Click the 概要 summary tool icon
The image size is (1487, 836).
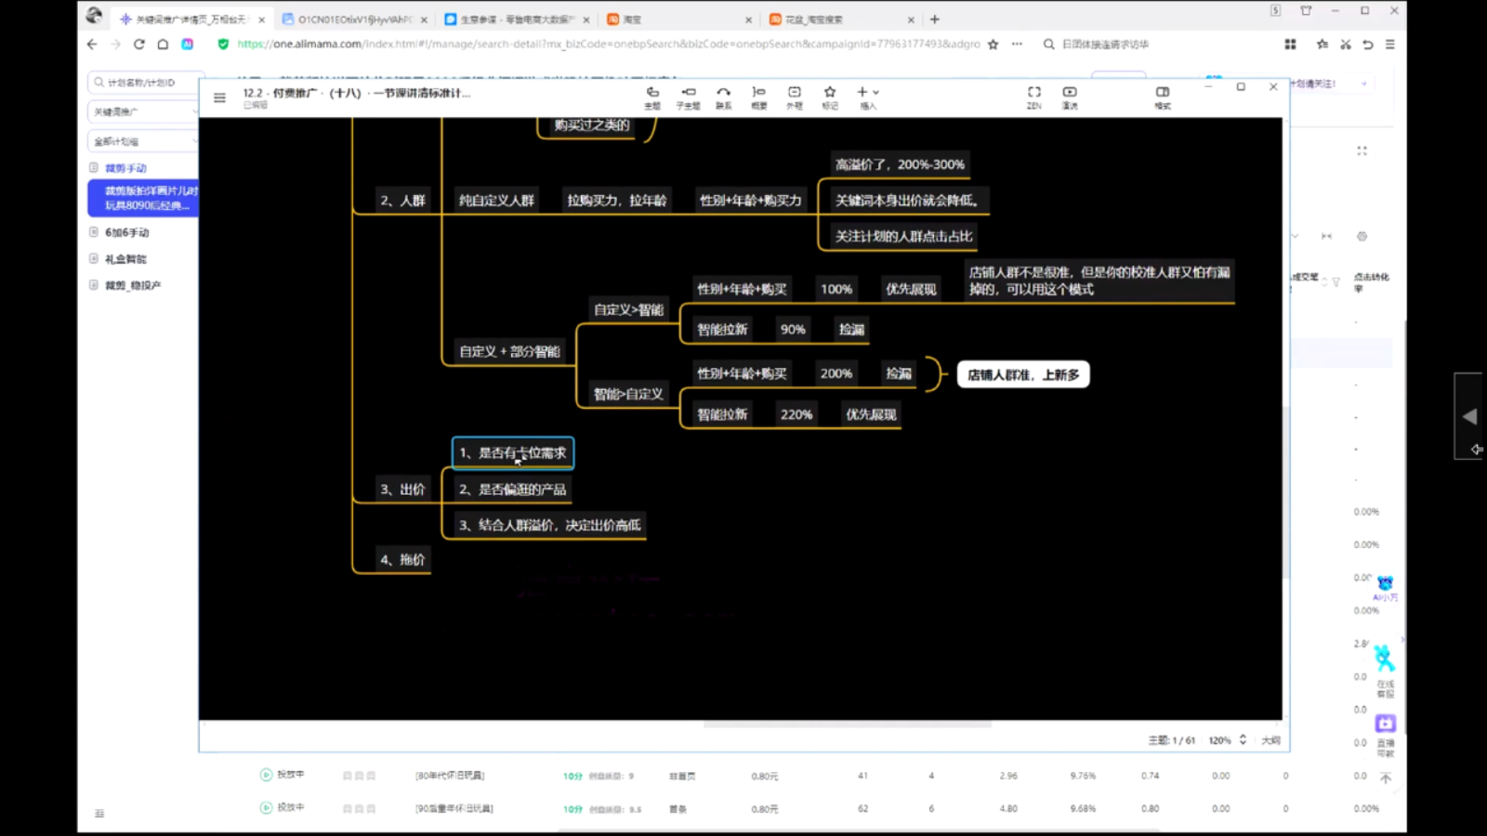click(758, 93)
